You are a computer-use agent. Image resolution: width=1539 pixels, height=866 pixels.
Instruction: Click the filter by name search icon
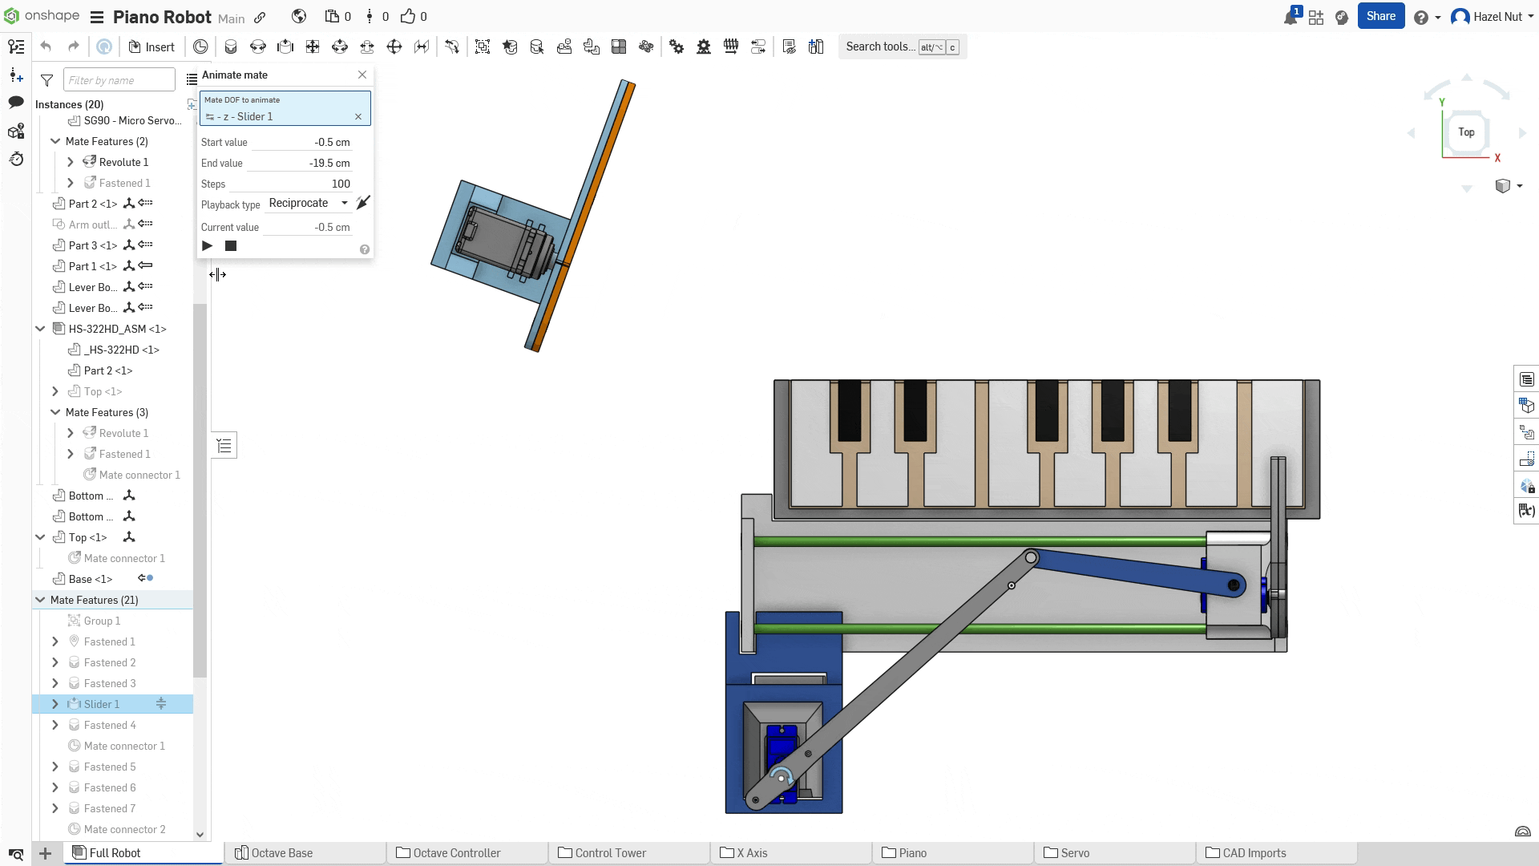point(46,79)
